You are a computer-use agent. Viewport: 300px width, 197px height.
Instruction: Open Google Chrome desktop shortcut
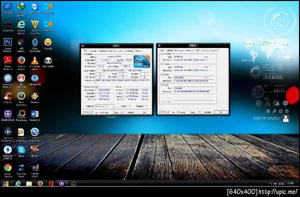tap(7, 170)
